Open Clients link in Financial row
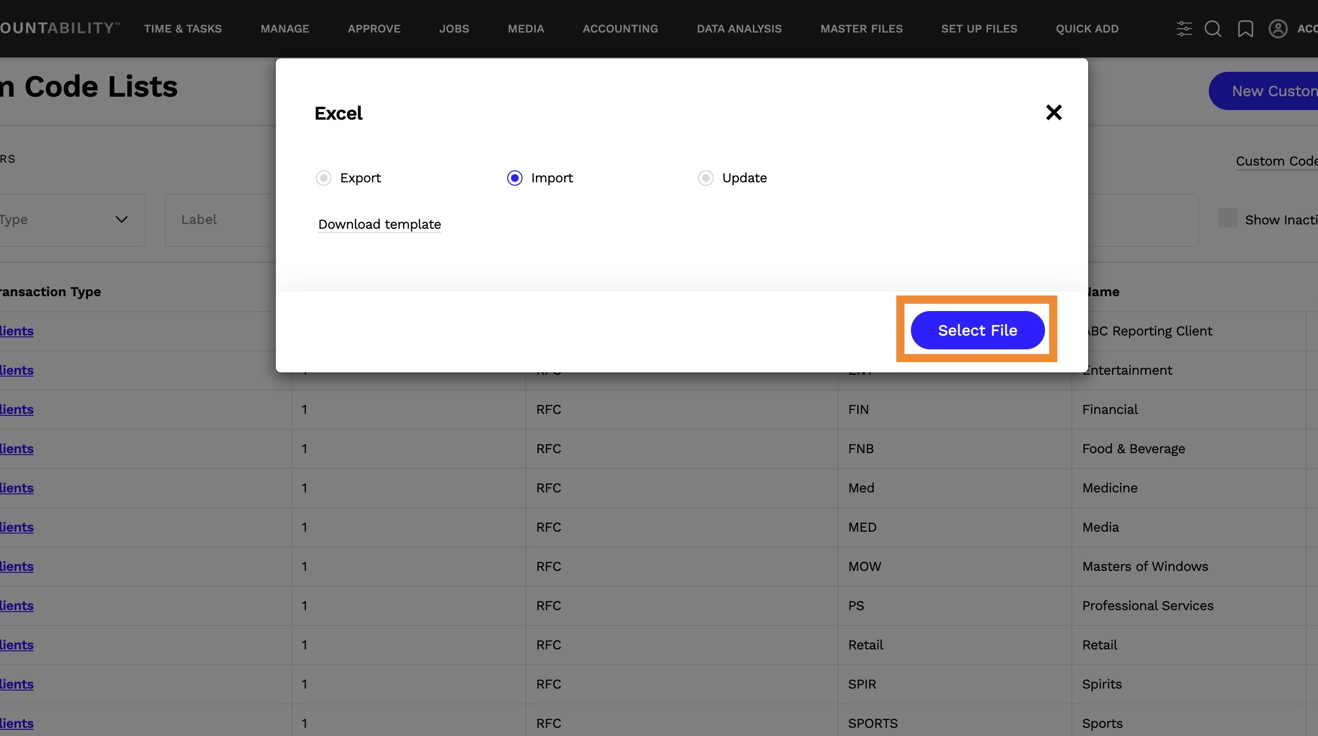This screenshot has width=1318, height=736. (x=16, y=410)
